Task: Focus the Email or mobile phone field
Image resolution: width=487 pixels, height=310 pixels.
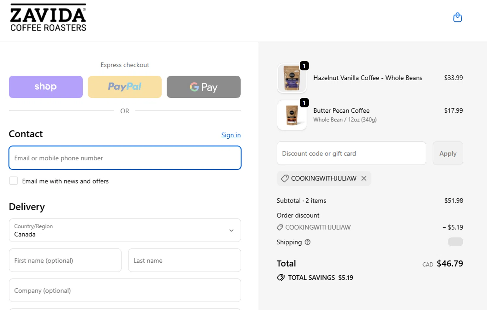Action: click(125, 158)
